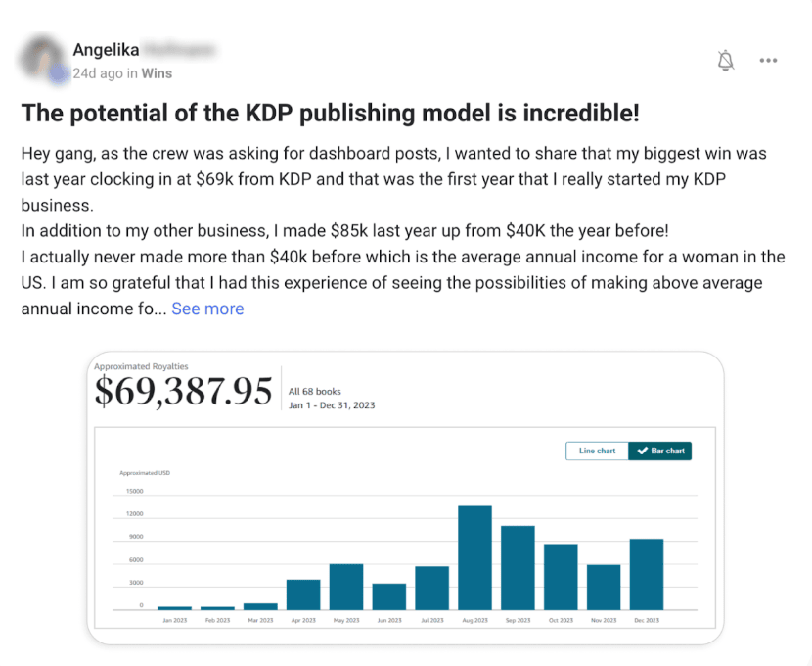Image resolution: width=812 pixels, height=666 pixels.
Task: Click the $69,387.95 royalties total
Action: [x=183, y=391]
